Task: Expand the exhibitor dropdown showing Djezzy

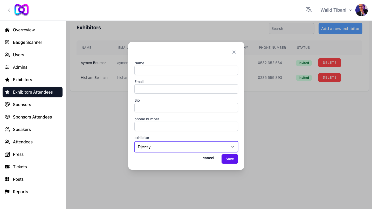Action: 186,147
